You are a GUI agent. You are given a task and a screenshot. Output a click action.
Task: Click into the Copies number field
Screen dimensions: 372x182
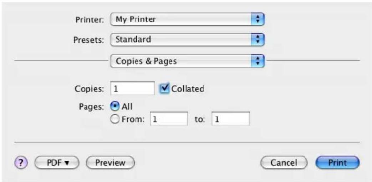pyautogui.click(x=132, y=89)
